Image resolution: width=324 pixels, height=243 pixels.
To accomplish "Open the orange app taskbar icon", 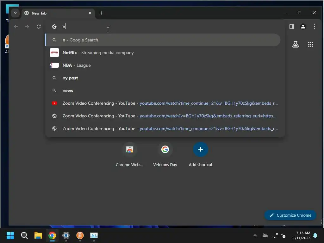I will (80, 235).
